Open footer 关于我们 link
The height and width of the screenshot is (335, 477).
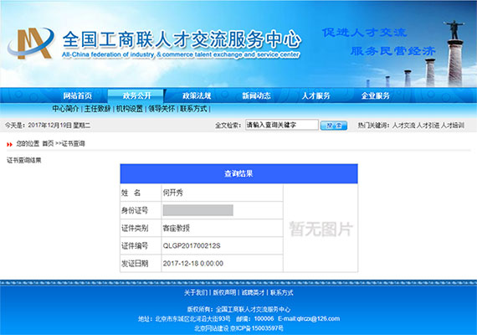coord(196,292)
